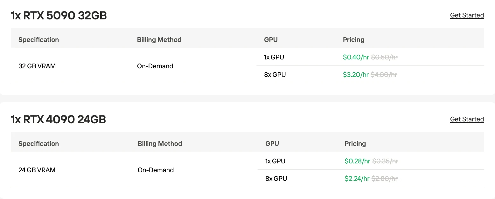This screenshot has width=495, height=199.
Task: Click On-Demand in the RTX 5090 table
Action: (x=155, y=66)
